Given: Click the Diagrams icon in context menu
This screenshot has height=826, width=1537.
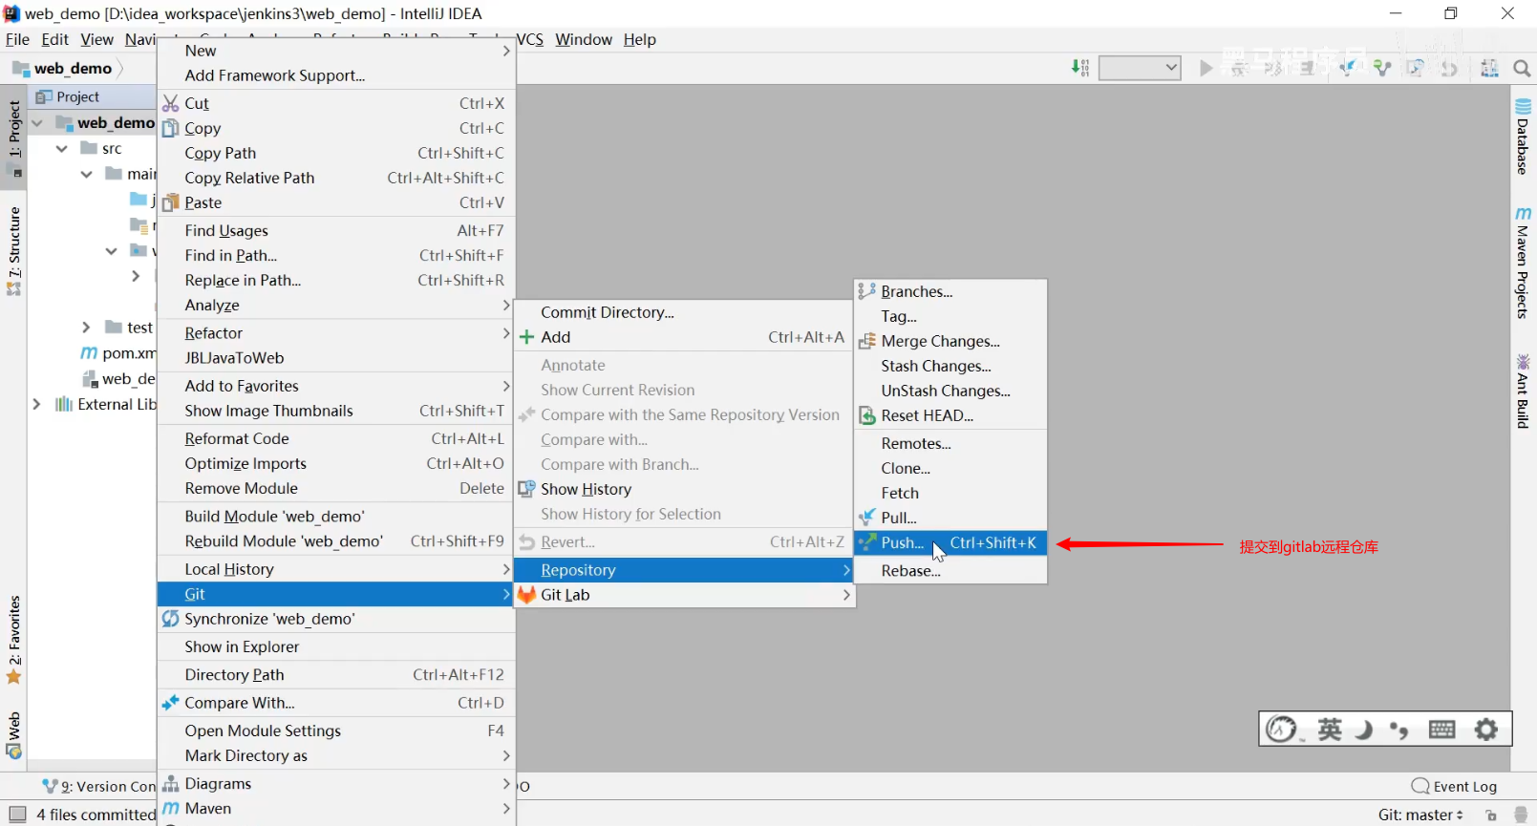Looking at the screenshot, I should (171, 783).
